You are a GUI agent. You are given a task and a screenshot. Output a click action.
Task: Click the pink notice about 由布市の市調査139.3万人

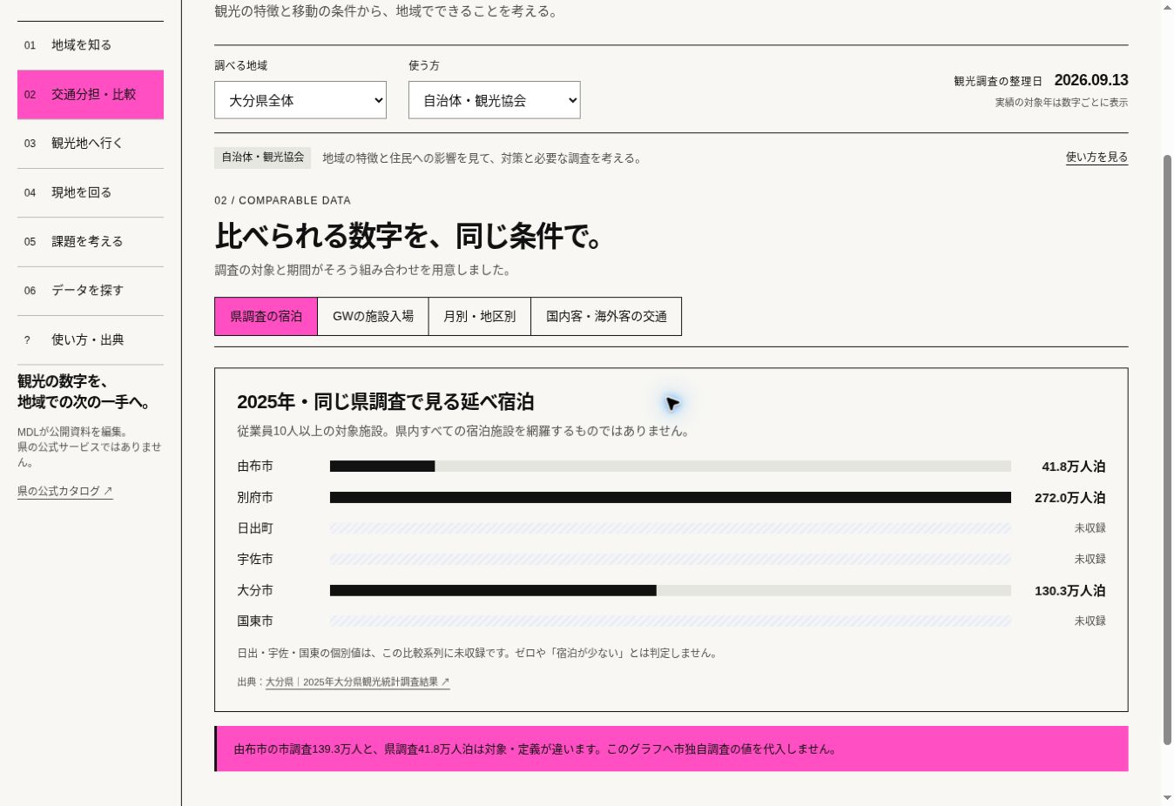[x=671, y=749]
